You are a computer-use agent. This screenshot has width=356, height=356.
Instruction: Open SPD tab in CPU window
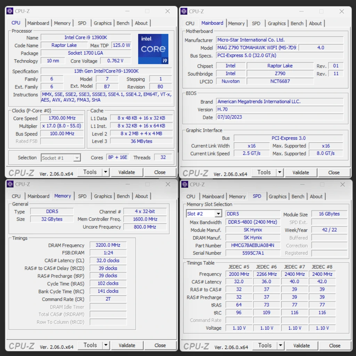(x=82, y=23)
